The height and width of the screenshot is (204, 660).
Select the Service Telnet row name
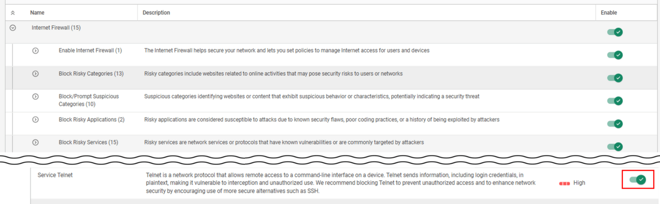tap(55, 175)
